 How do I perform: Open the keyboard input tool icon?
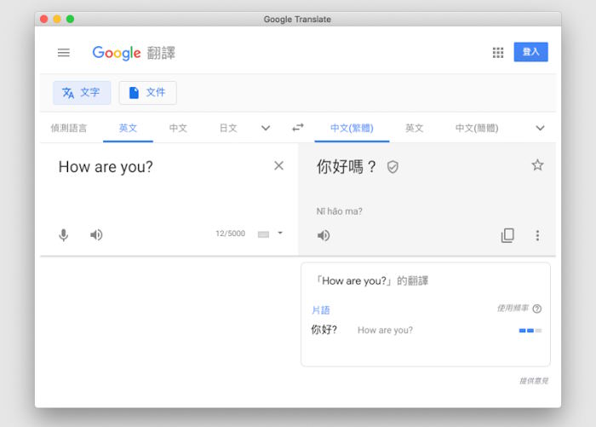(x=263, y=234)
